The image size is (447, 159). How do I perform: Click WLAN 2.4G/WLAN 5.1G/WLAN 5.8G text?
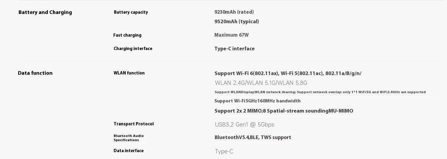pos(261,83)
